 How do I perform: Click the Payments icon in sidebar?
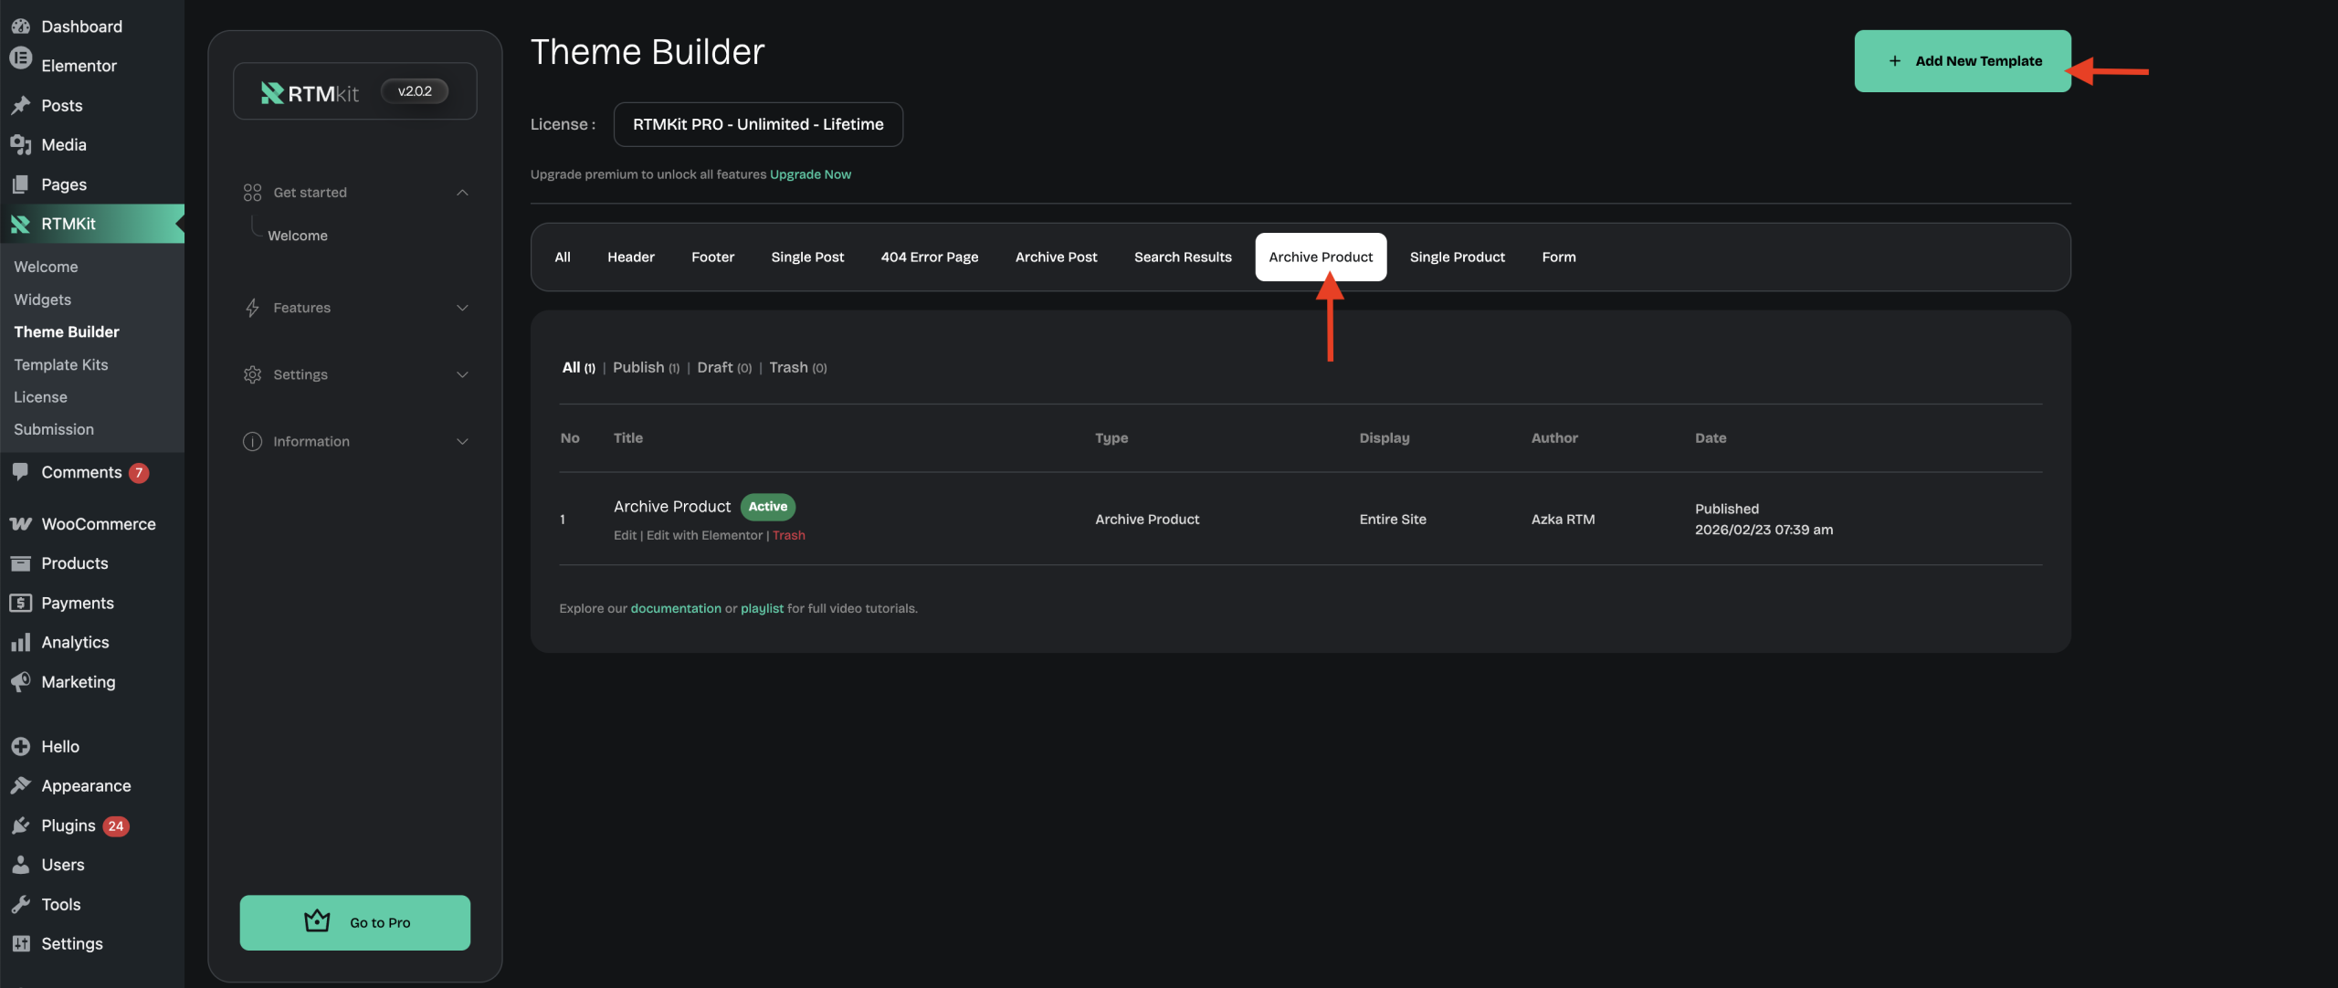[20, 603]
